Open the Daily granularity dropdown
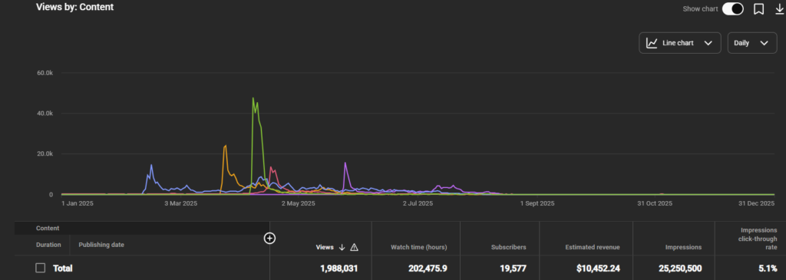Screen dimensions: 786x280 click(x=752, y=43)
